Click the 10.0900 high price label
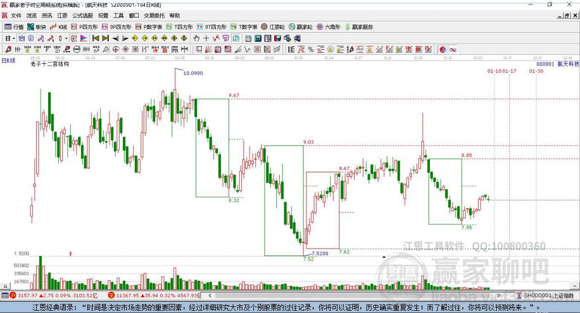580x313 pixels. [193, 73]
